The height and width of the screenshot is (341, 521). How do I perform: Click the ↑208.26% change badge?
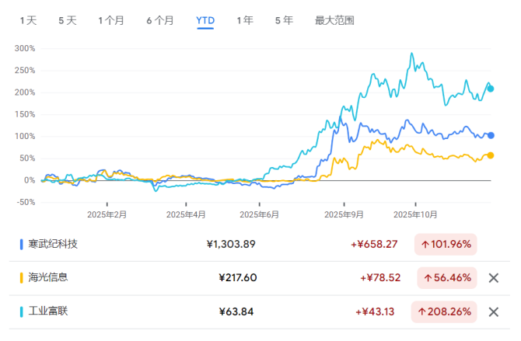click(x=444, y=311)
